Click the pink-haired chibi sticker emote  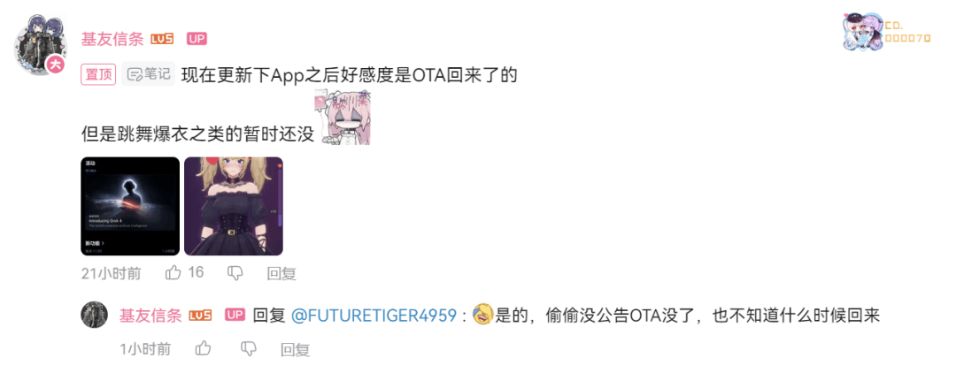click(x=343, y=118)
